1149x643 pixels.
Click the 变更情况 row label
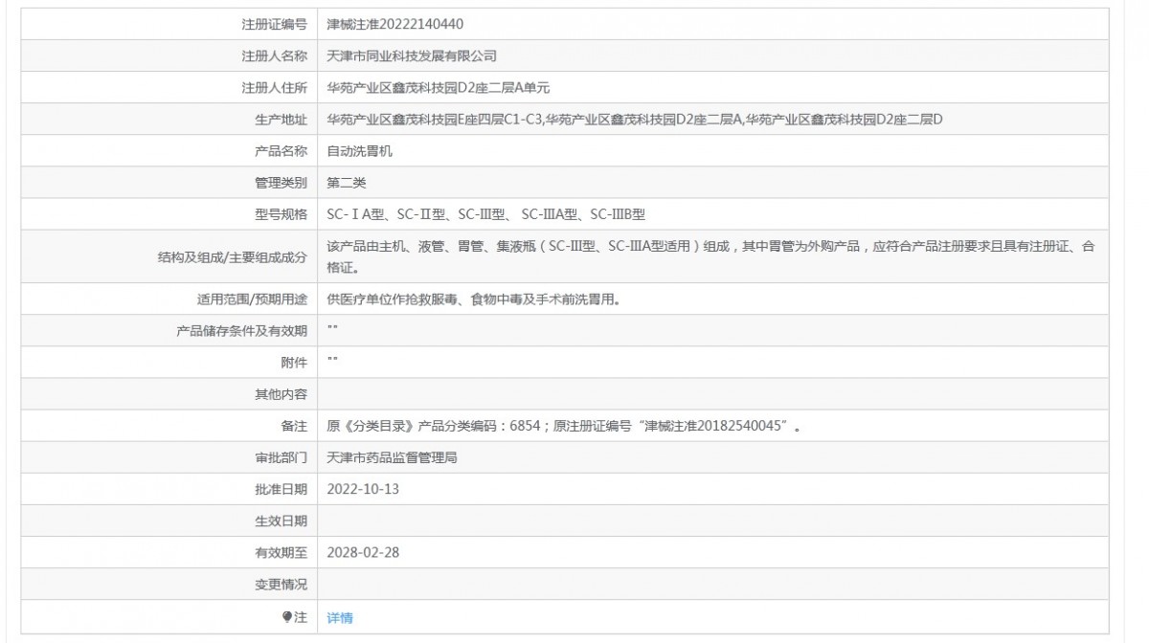[x=281, y=584]
